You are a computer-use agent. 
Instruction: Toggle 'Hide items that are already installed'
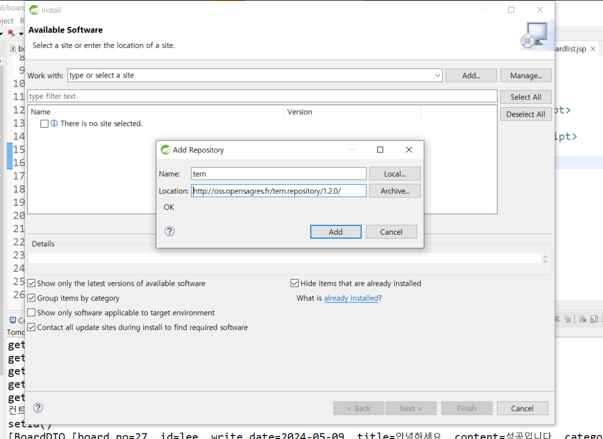(295, 283)
